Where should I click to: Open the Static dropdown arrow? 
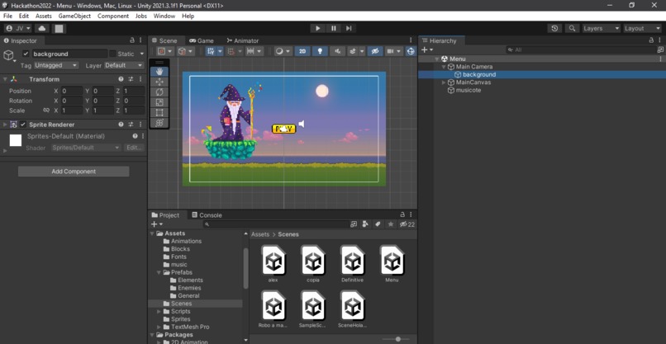(142, 54)
